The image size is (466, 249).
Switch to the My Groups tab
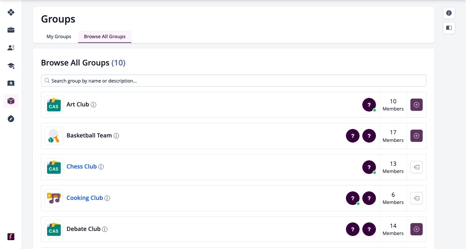click(x=59, y=36)
